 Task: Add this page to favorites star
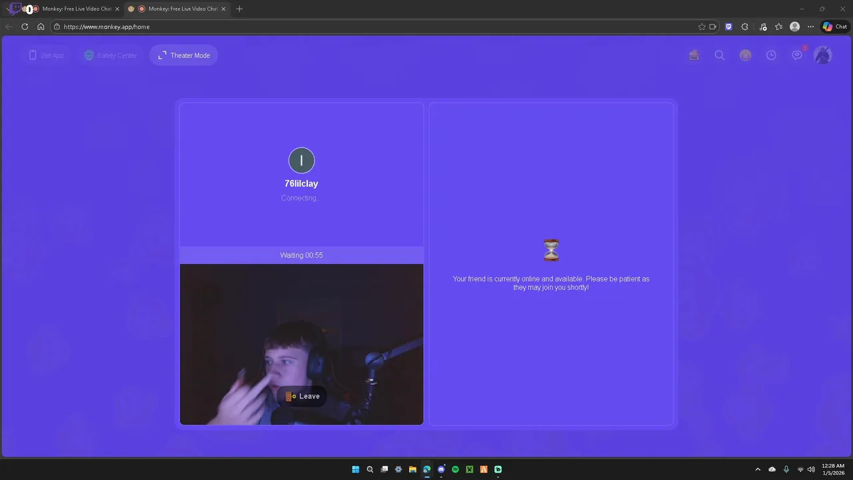(x=702, y=27)
